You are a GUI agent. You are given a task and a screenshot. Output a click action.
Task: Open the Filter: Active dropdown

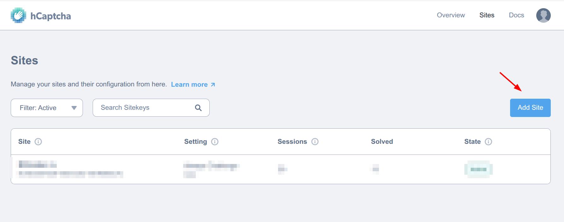coord(47,108)
